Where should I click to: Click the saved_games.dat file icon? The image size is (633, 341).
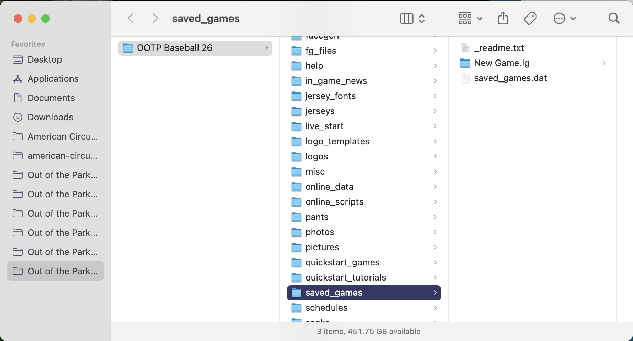[465, 78]
